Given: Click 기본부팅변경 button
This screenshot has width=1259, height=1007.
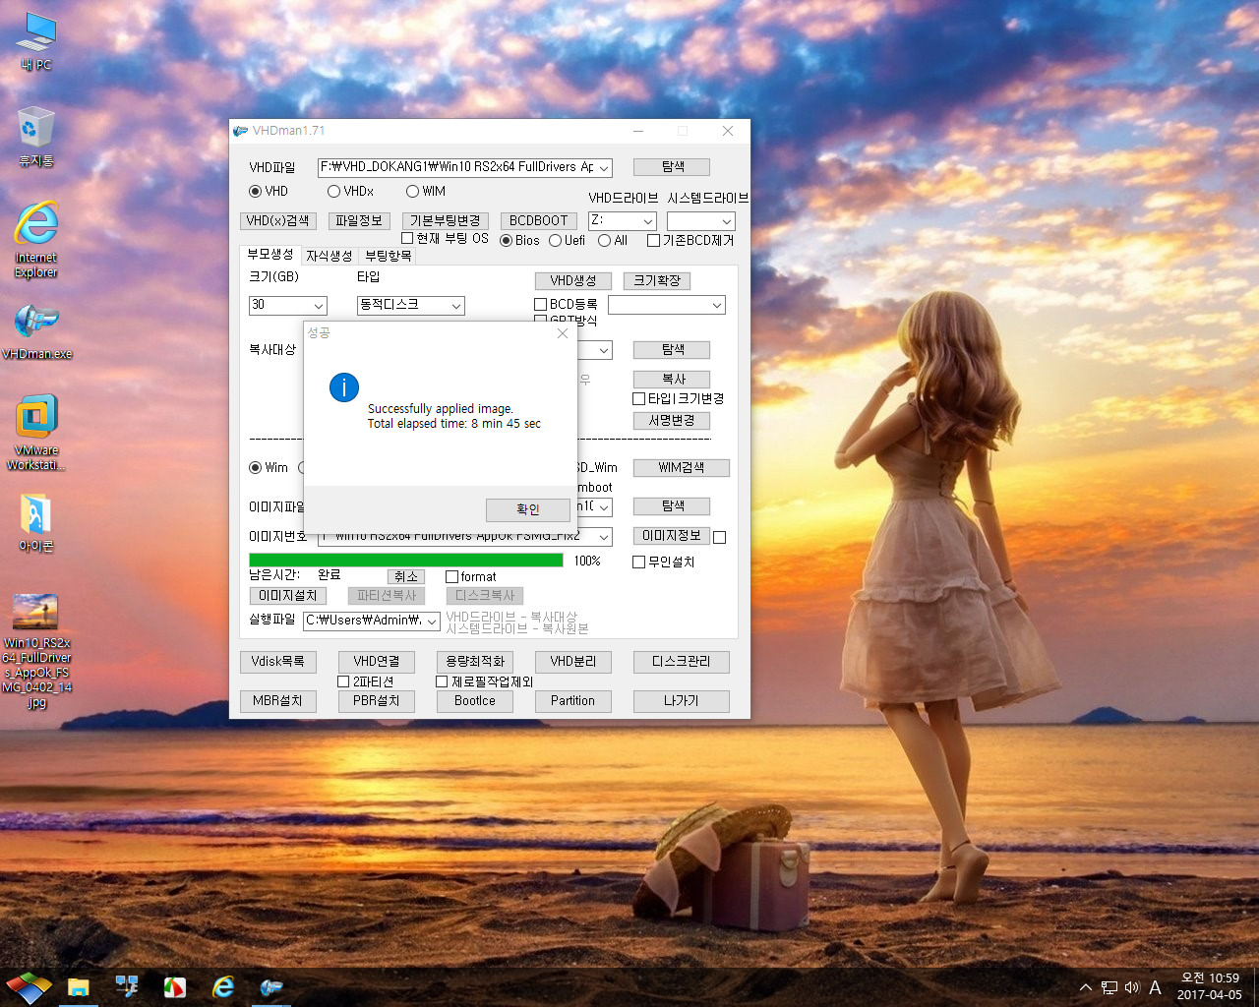Looking at the screenshot, I should [446, 221].
